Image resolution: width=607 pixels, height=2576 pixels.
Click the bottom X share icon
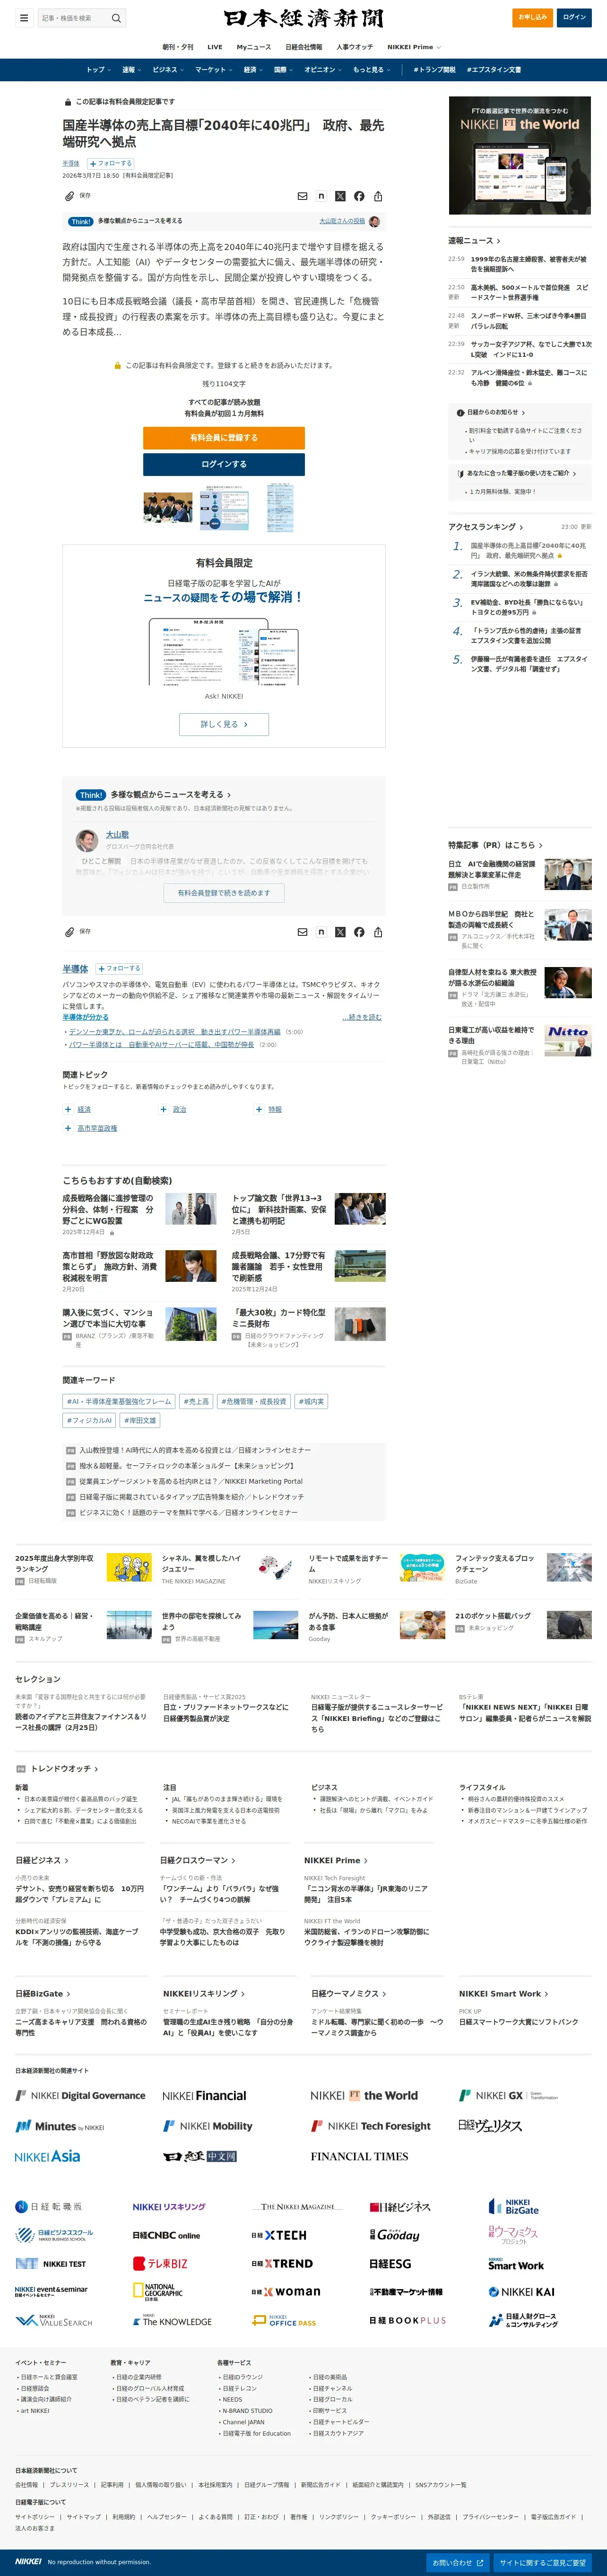(x=340, y=932)
